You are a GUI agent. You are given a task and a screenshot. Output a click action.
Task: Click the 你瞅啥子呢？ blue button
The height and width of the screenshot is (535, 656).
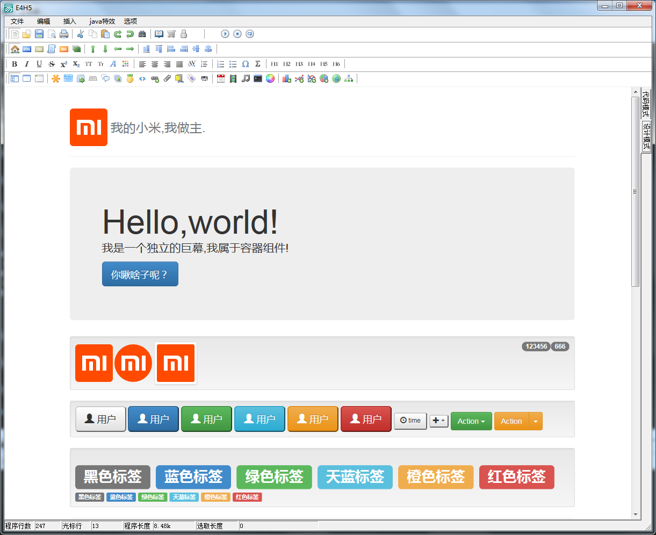(140, 274)
